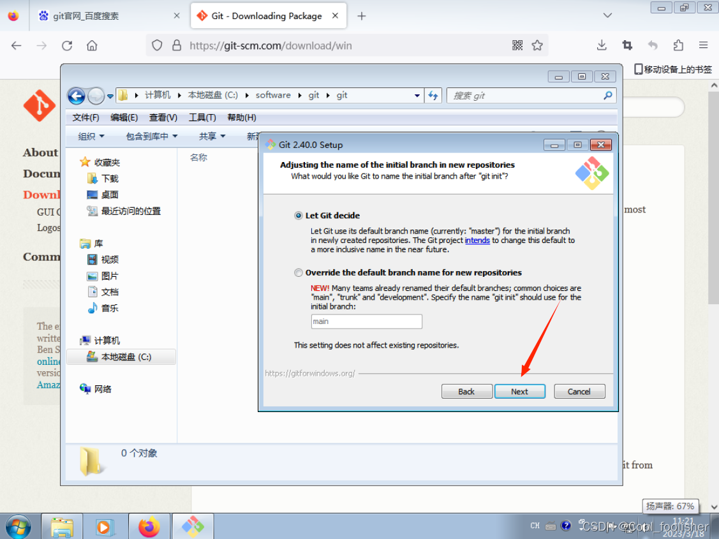Switch to Firefox on taskbar
Screen dimensions: 719x539
[x=149, y=527]
